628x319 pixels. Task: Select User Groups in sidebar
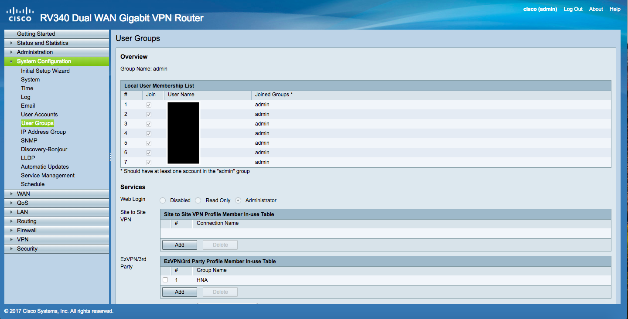(38, 123)
